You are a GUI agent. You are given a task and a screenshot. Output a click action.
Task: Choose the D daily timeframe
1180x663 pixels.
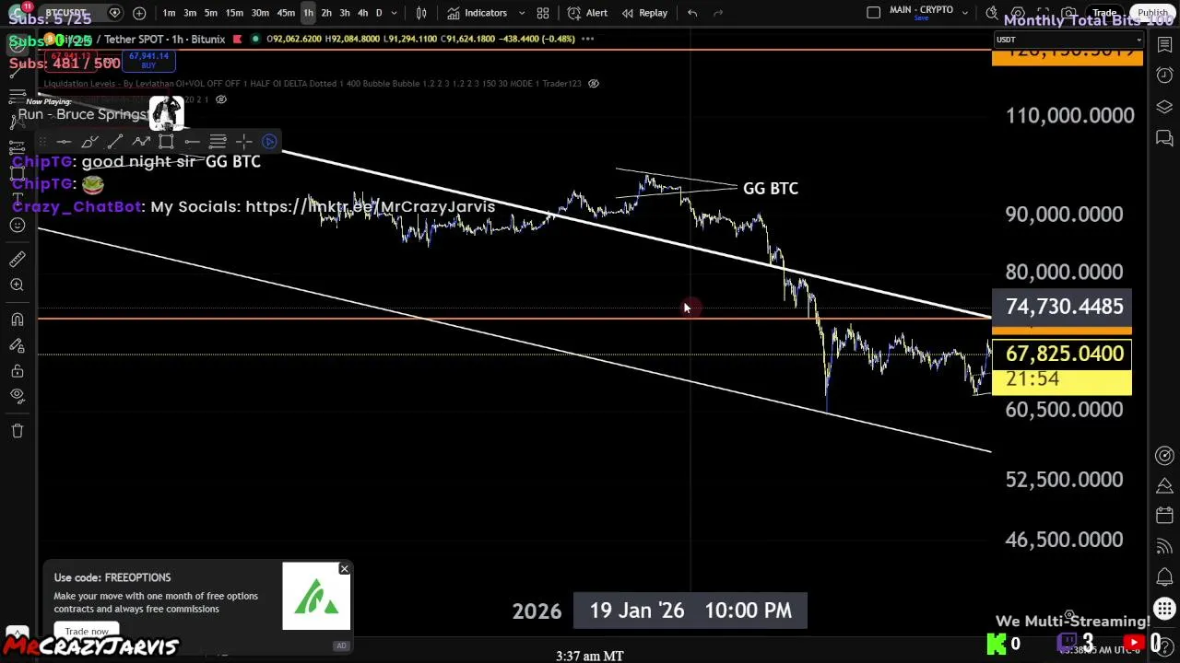[379, 13]
